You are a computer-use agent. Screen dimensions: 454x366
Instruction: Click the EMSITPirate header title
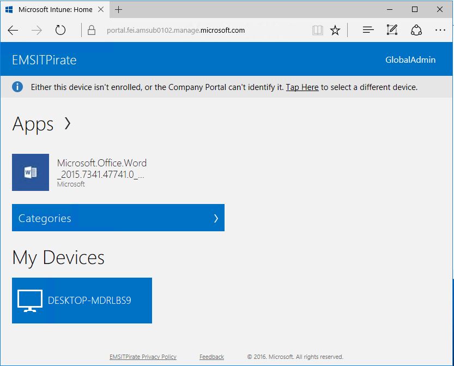coord(44,60)
